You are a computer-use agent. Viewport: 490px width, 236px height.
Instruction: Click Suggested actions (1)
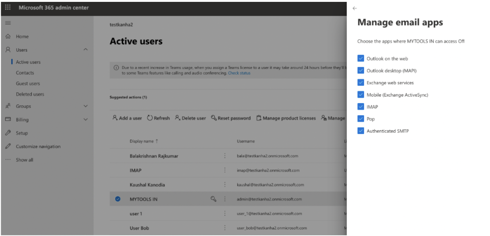point(128,97)
